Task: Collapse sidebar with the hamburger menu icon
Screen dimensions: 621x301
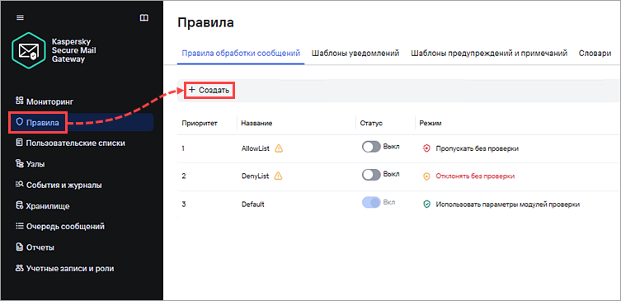Action: point(20,18)
